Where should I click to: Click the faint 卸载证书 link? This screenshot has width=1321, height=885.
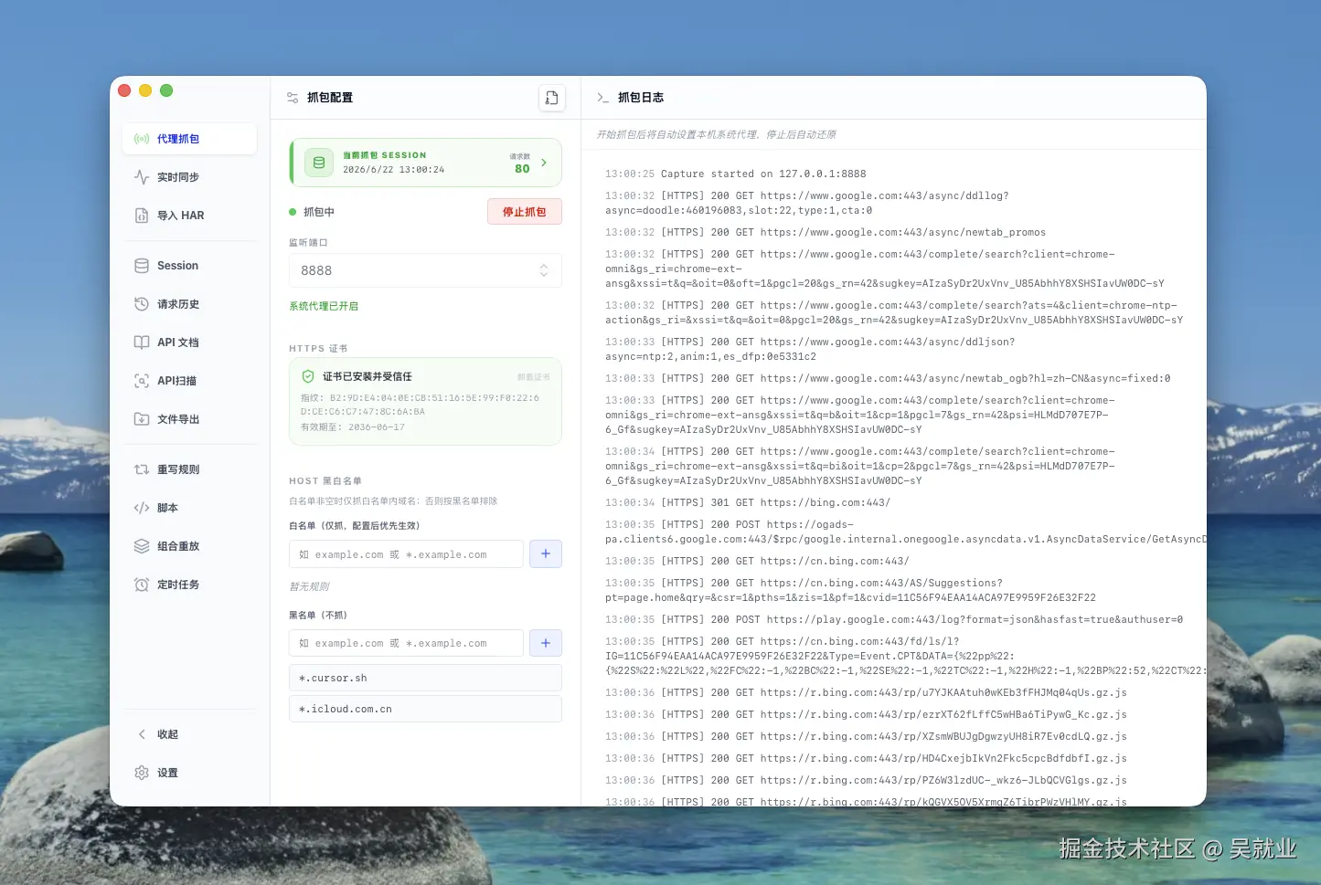pyautogui.click(x=534, y=376)
